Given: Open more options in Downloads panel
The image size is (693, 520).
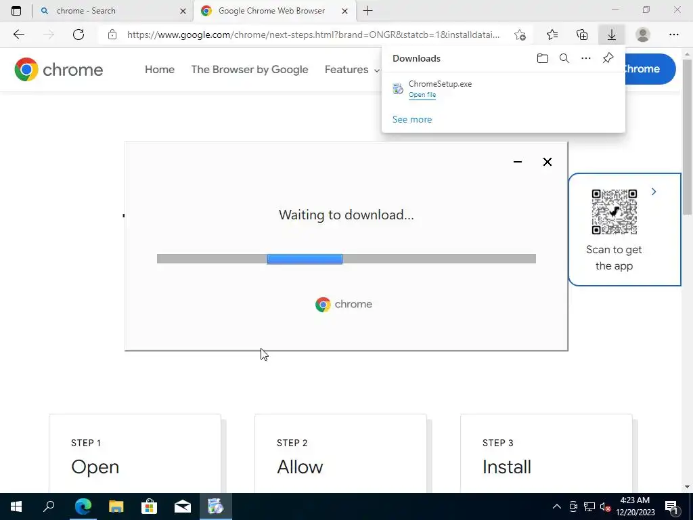Looking at the screenshot, I should tap(586, 58).
